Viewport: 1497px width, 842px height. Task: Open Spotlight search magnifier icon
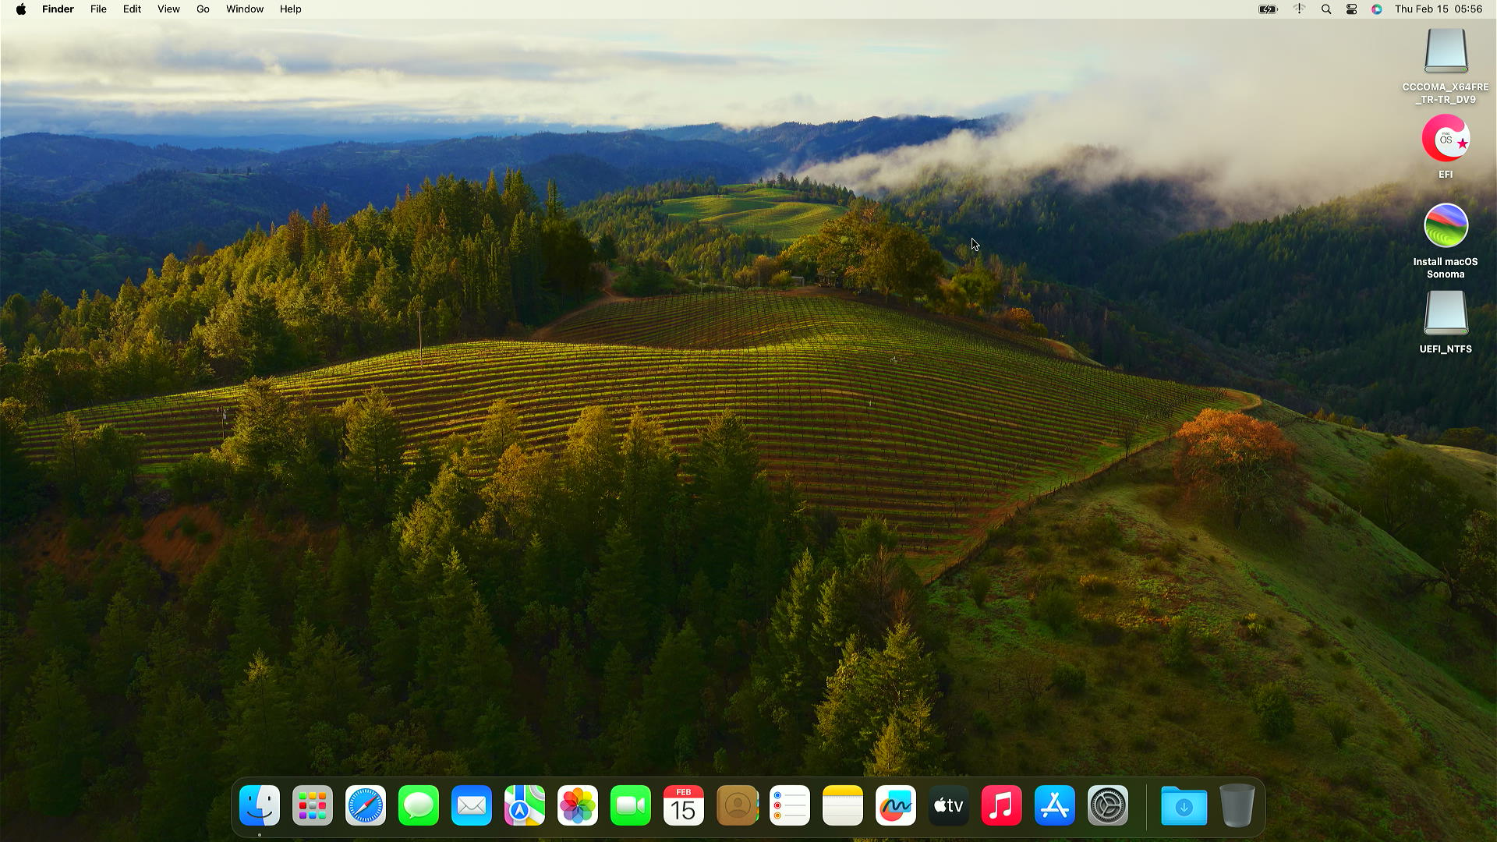click(x=1325, y=9)
